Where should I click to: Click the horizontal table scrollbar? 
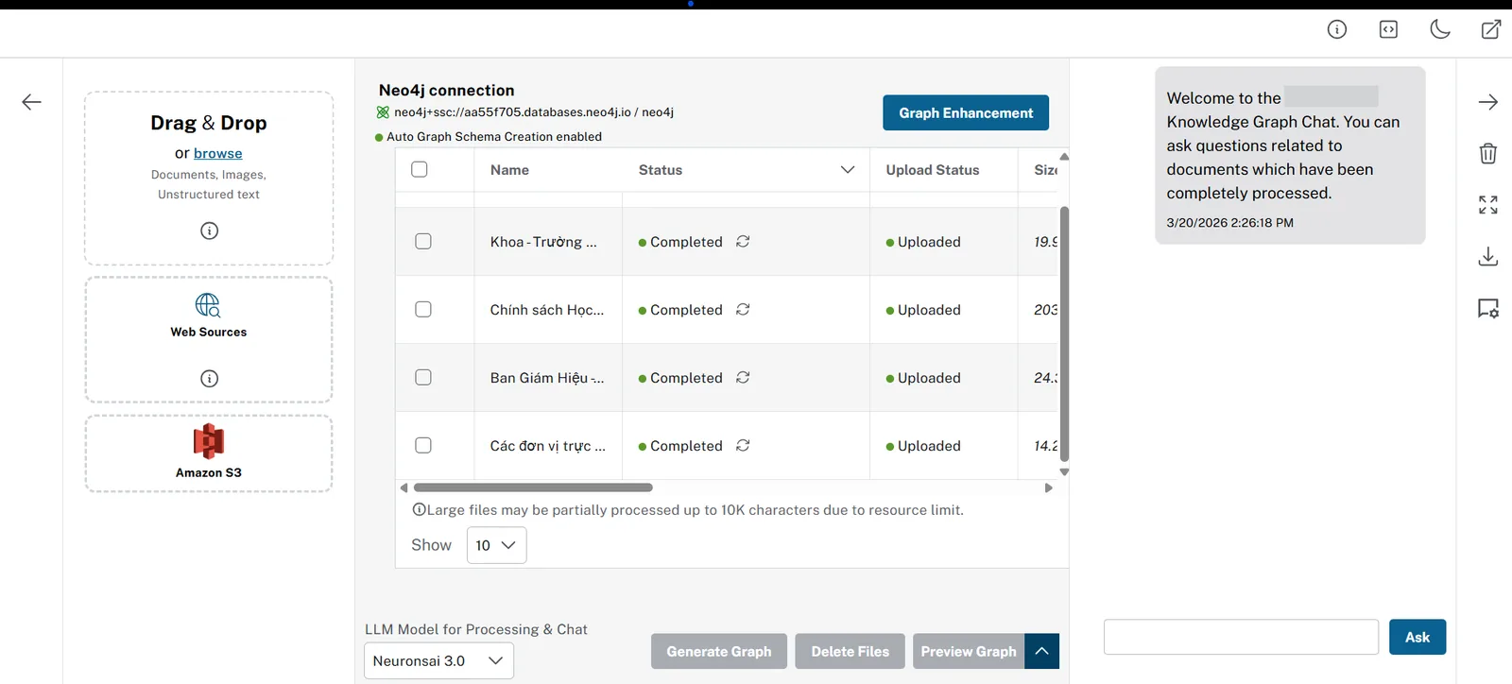[533, 487]
